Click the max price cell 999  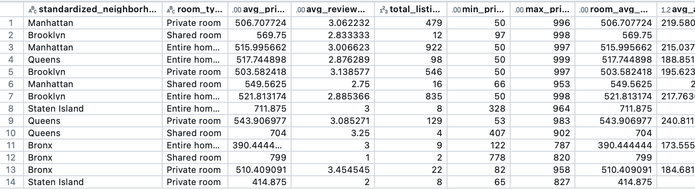(x=542, y=60)
